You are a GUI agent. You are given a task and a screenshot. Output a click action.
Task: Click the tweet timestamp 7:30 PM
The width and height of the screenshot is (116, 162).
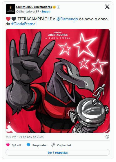point(11,137)
